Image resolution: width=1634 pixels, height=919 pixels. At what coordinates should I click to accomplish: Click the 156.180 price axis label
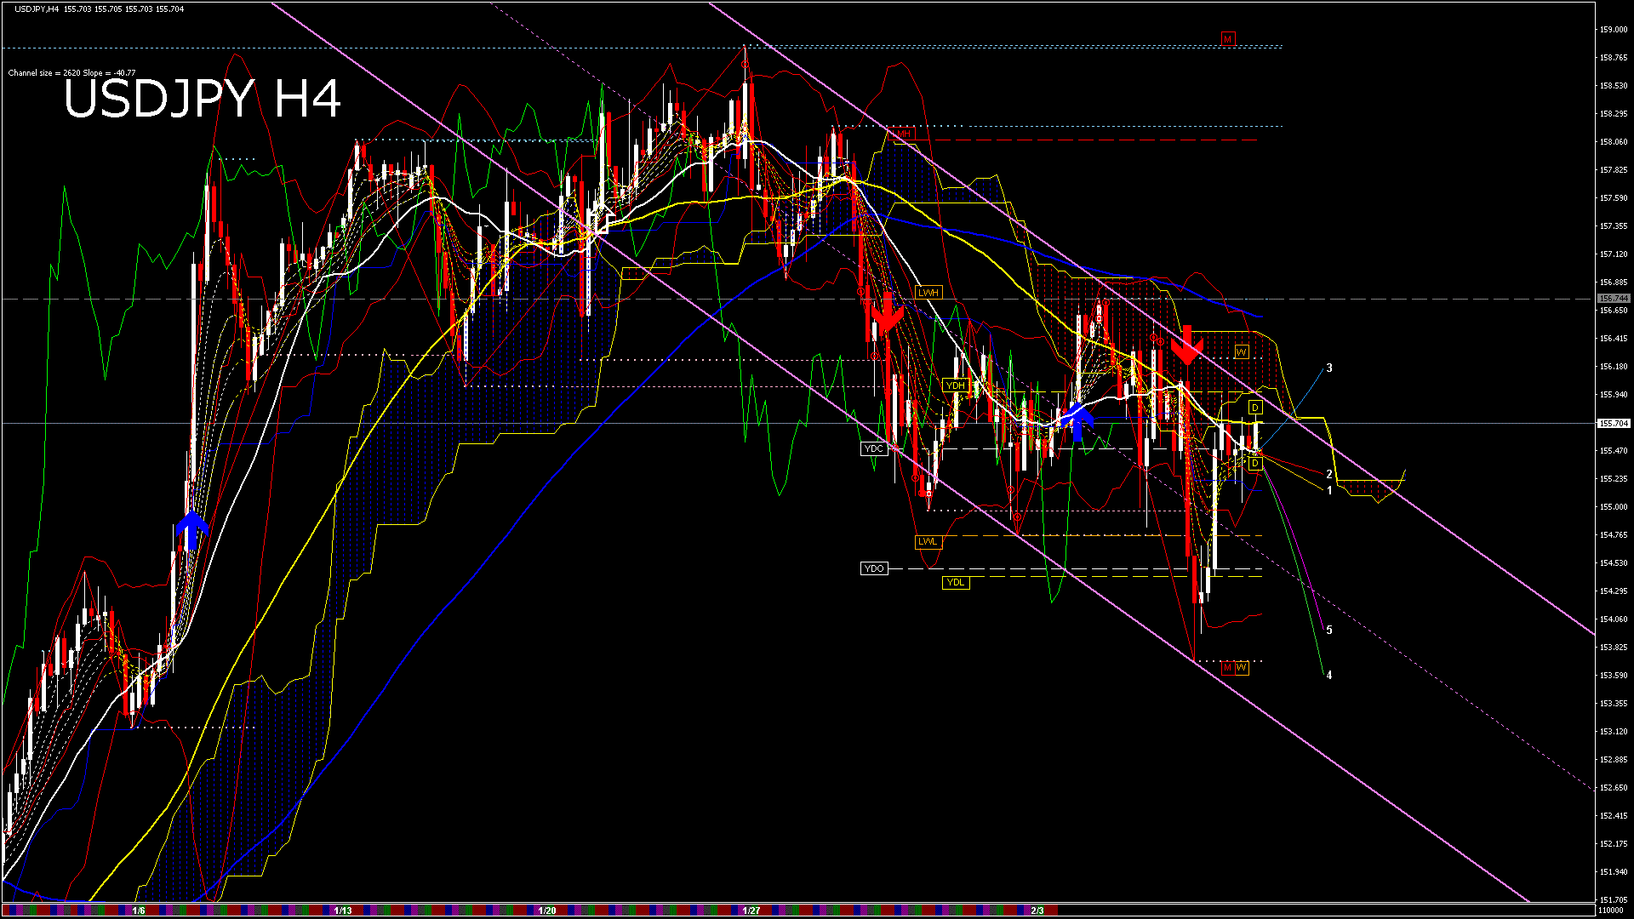(1613, 367)
